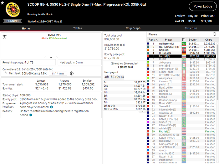This screenshot has width=219, height=164.
Task: Click the 10th to 11th payout row
Action: [125, 109]
